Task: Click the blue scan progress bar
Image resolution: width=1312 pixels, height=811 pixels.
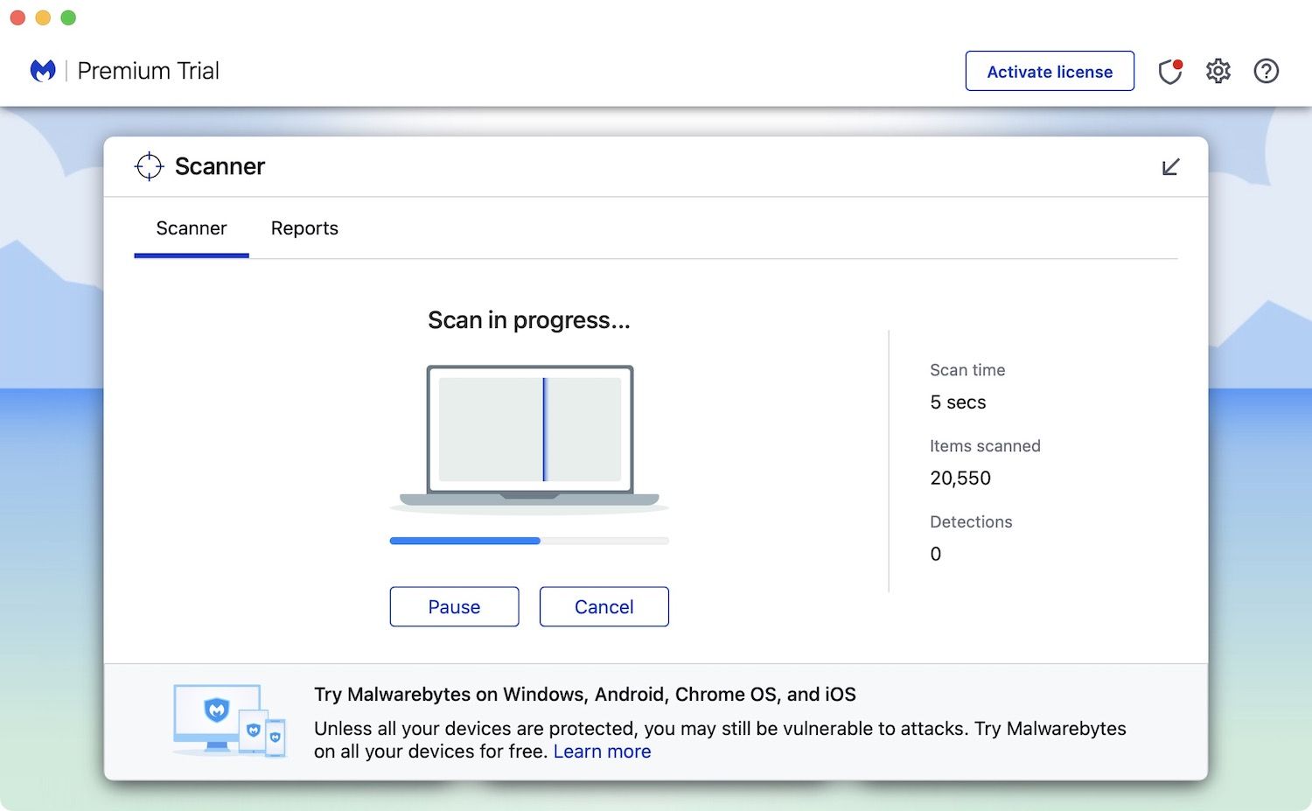Action: point(465,542)
